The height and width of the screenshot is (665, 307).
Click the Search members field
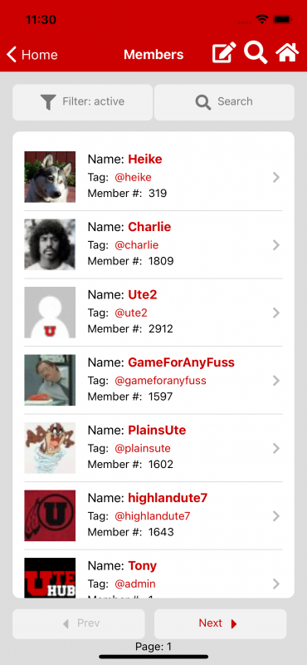coord(224,102)
